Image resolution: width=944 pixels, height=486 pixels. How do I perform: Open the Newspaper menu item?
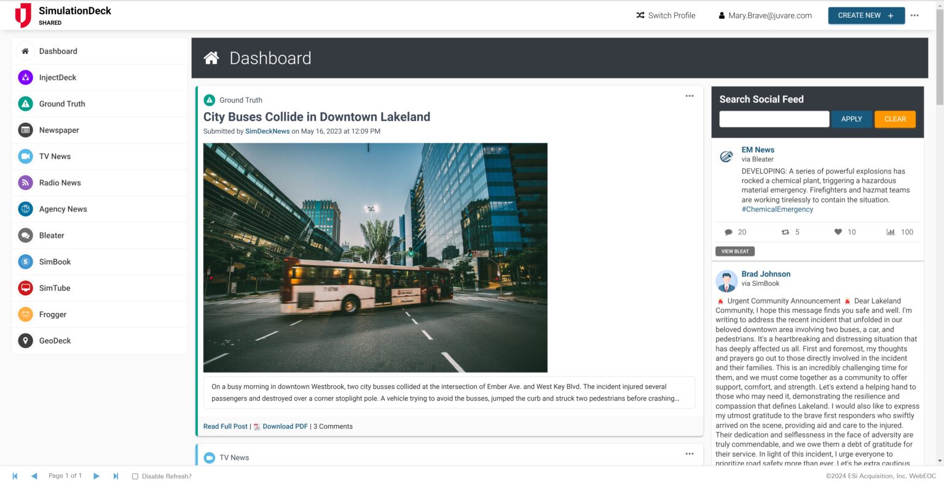(59, 130)
